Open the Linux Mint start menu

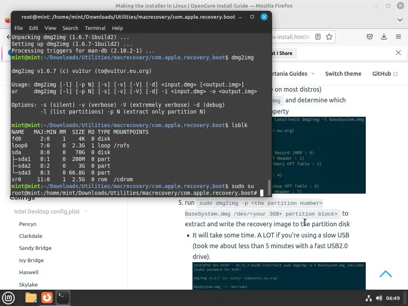8,298
